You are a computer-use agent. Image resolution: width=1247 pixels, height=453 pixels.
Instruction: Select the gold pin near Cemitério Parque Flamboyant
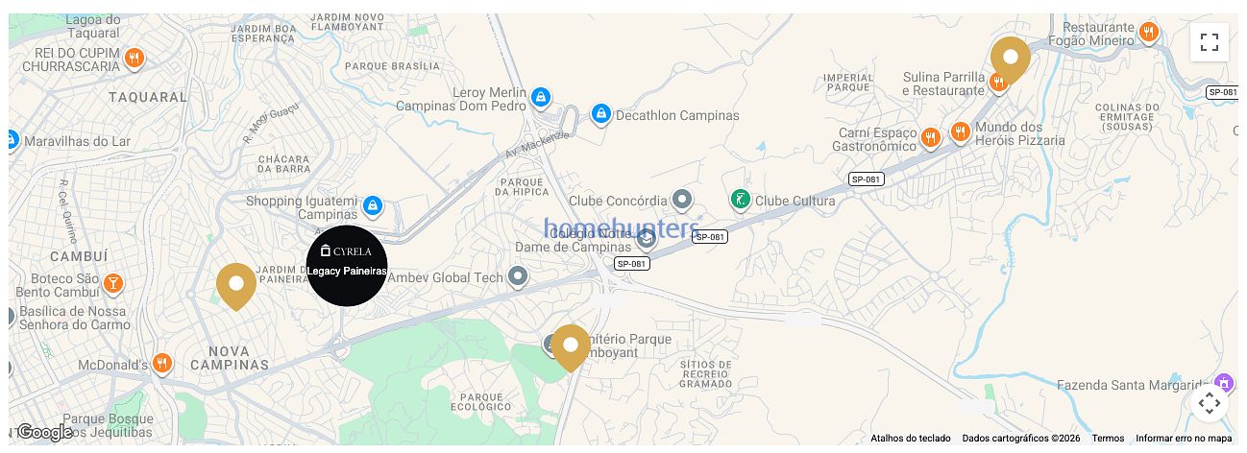coord(571,348)
